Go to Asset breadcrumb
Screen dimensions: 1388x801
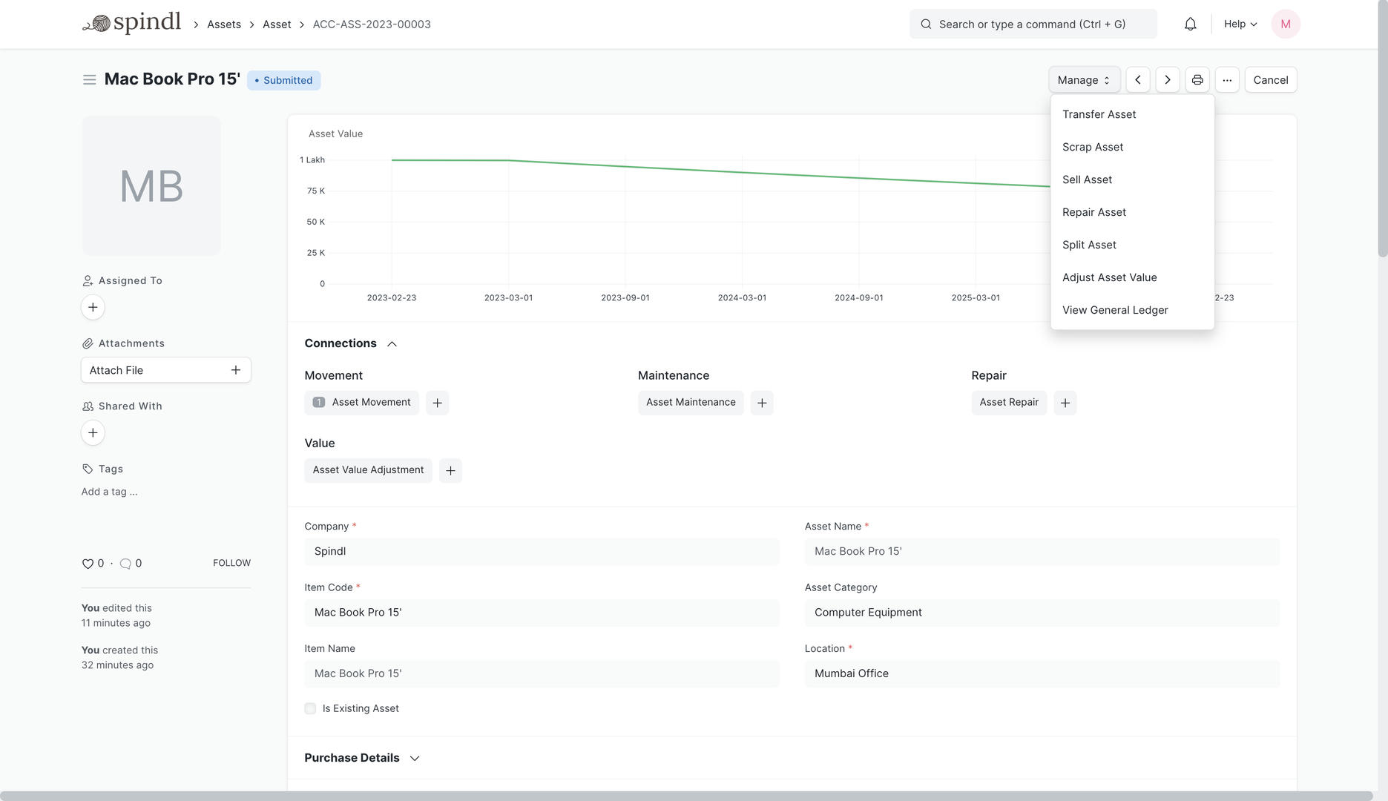(277, 24)
